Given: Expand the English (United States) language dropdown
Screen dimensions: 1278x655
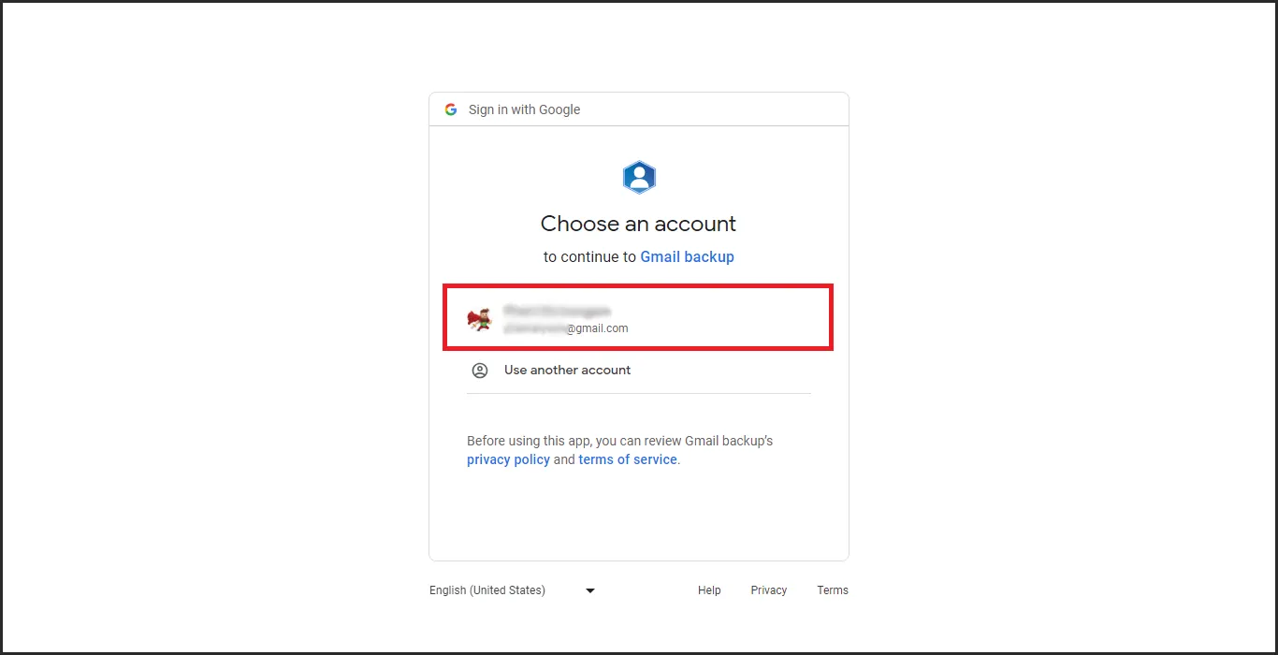Looking at the screenshot, I should [513, 590].
